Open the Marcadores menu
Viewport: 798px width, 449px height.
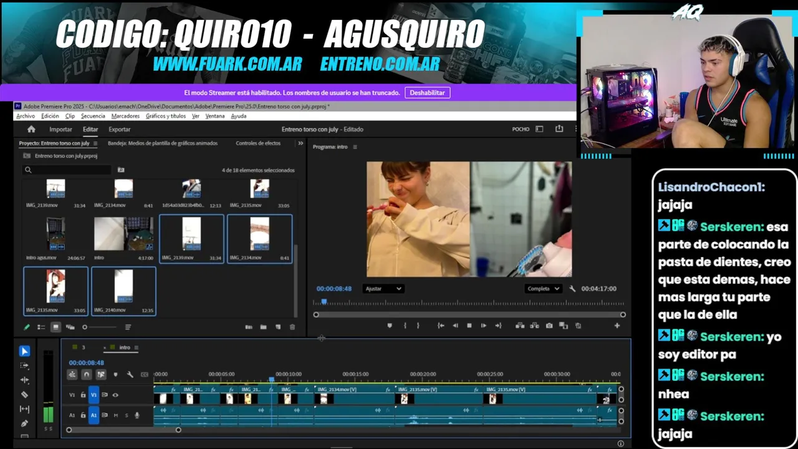[125, 116]
